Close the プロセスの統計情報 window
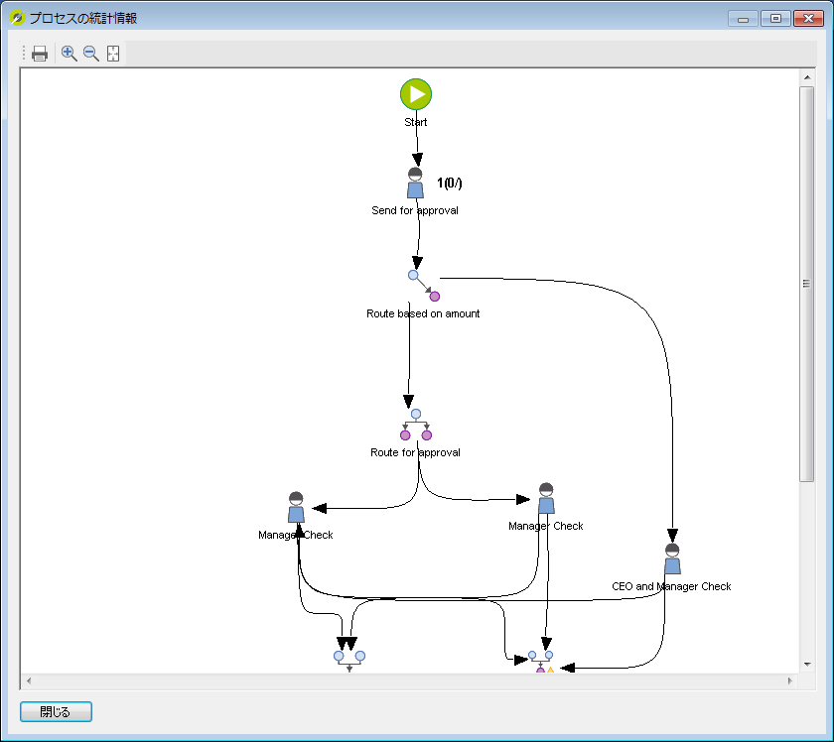Image resolution: width=834 pixels, height=742 pixels. 808,19
